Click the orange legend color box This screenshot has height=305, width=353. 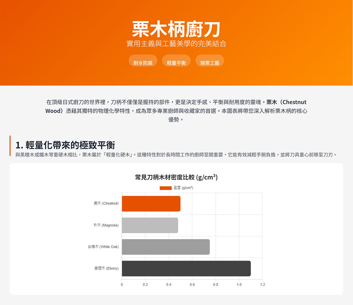(166, 188)
